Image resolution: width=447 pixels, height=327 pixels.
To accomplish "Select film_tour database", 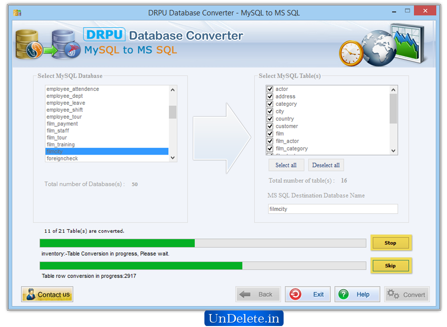I will point(107,138).
